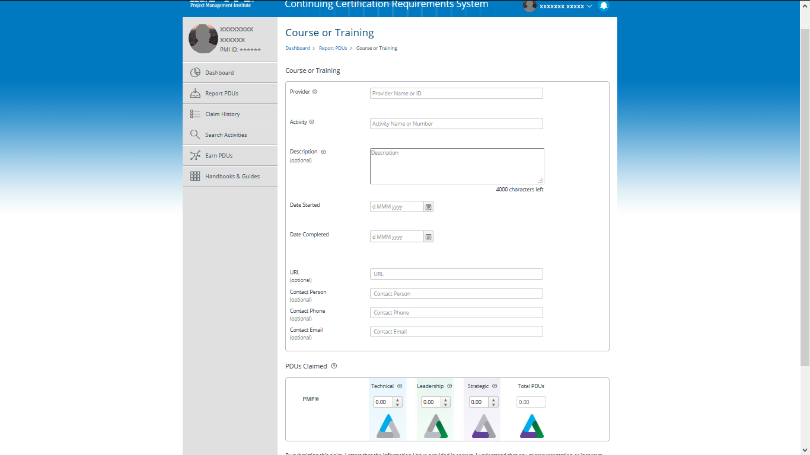
Task: Click the Strategic PDUs value field
Action: pos(479,402)
